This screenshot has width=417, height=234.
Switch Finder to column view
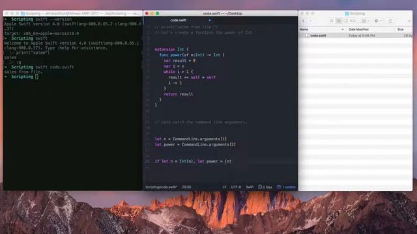coord(345,21)
